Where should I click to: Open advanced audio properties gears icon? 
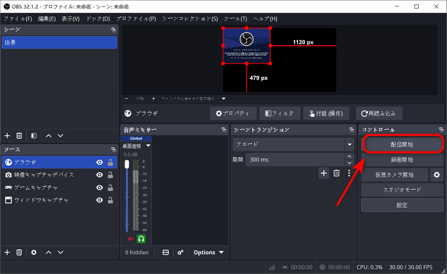[x=180, y=252]
